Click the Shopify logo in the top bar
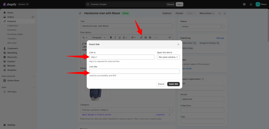This screenshot has height=129, width=269. tap(10, 4)
